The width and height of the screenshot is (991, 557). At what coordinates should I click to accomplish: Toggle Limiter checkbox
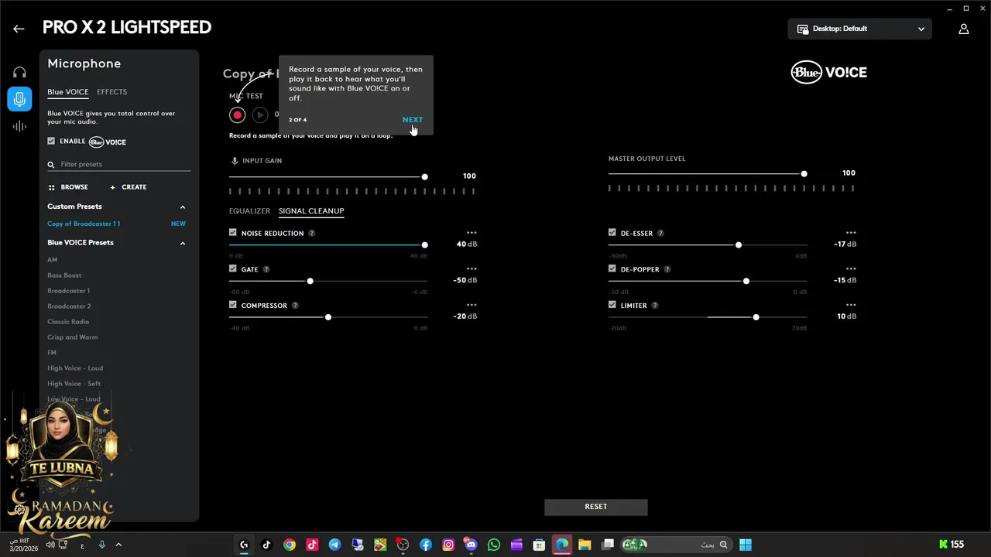612,305
